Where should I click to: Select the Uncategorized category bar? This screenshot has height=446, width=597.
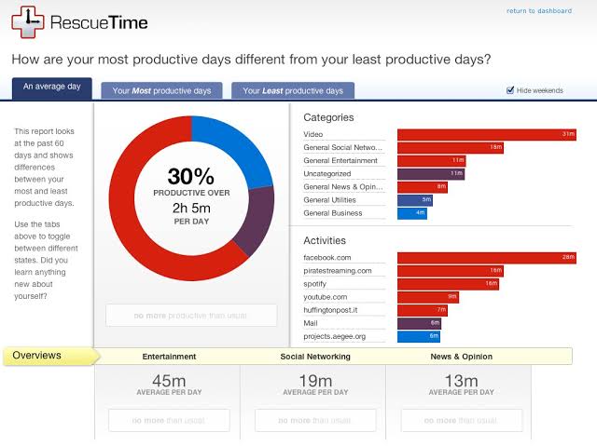(430, 173)
